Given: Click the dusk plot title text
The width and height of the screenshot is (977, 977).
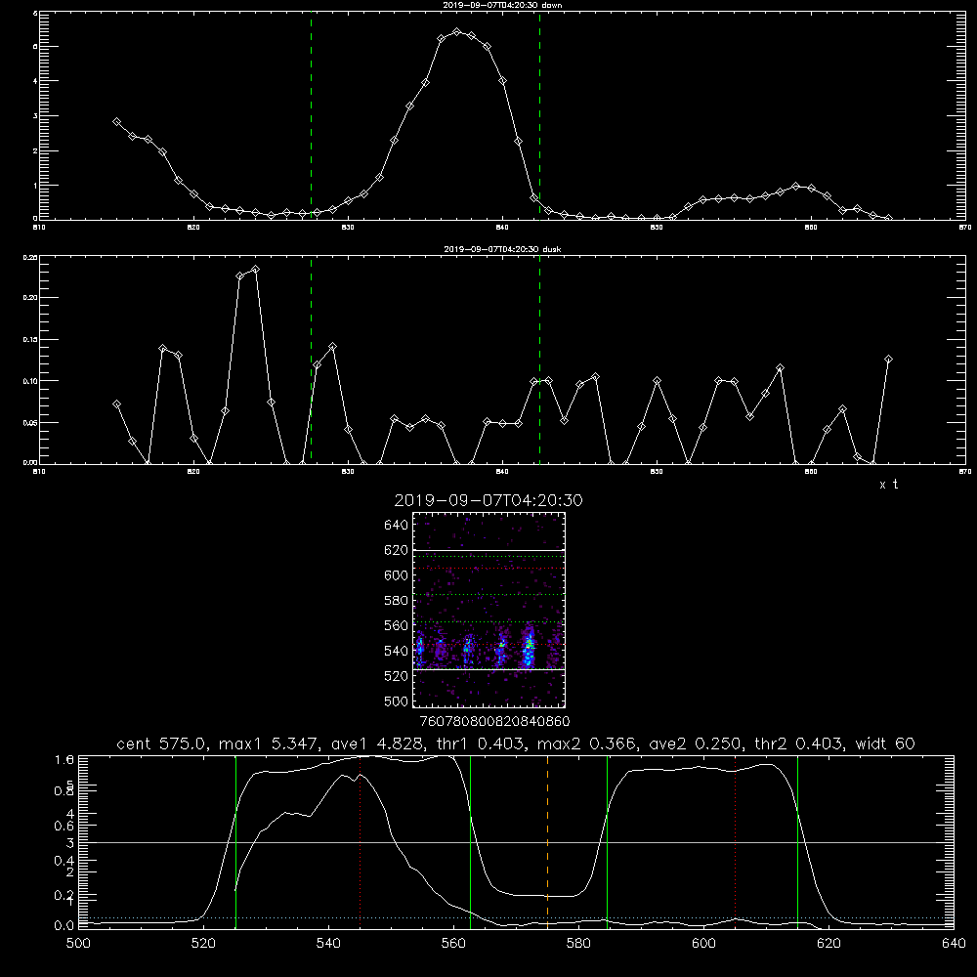Looking at the screenshot, I should 502,248.
